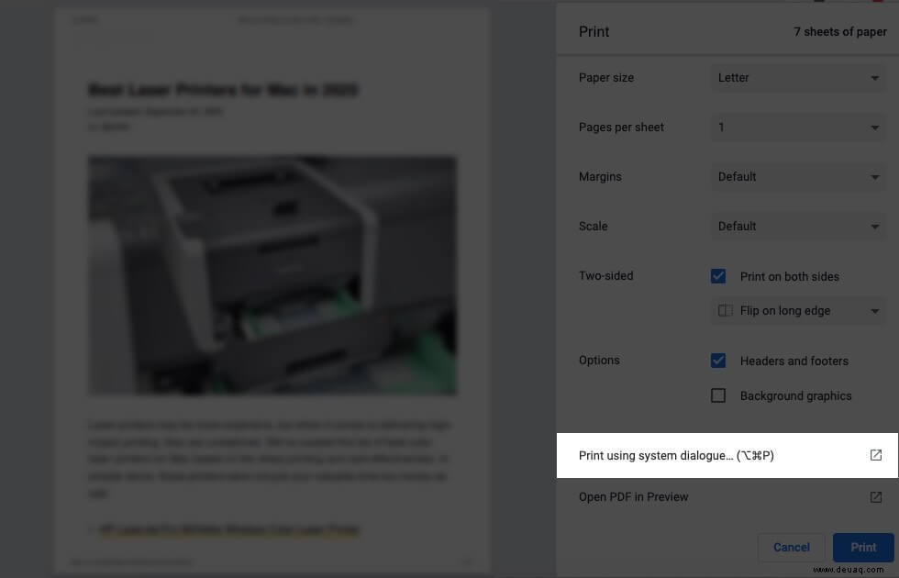Click external-link icon beside Open PDF in Preview
899x578 pixels.
pos(875,497)
